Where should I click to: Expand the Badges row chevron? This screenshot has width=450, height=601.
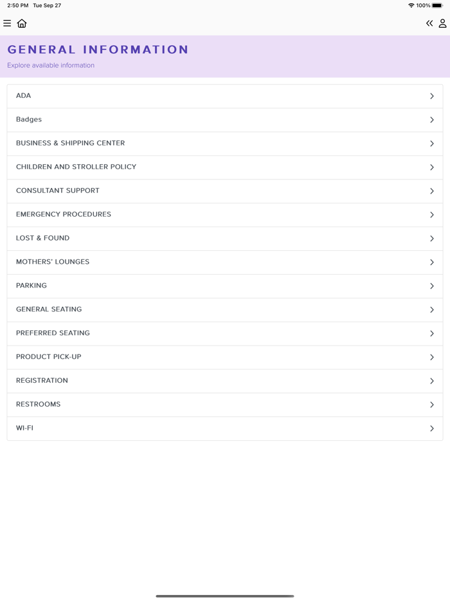[x=432, y=120]
